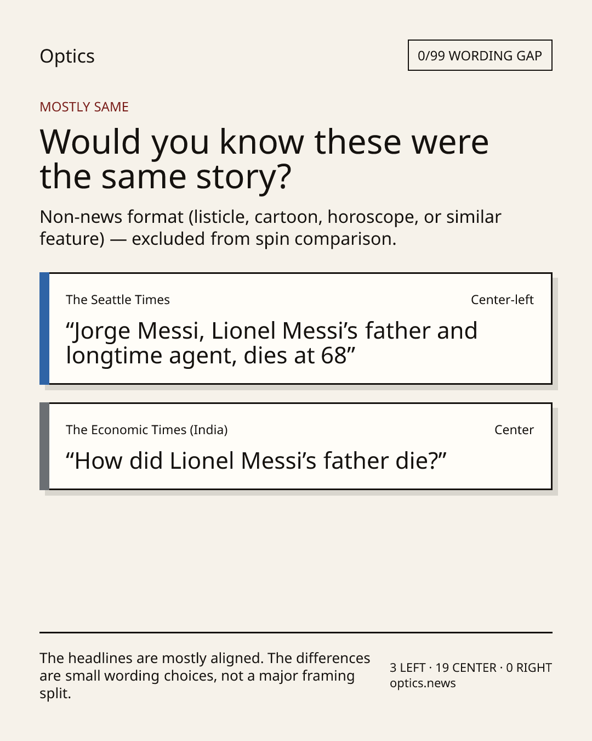This screenshot has height=741, width=592.
Task: Click the footer divider line
Action: (295, 632)
